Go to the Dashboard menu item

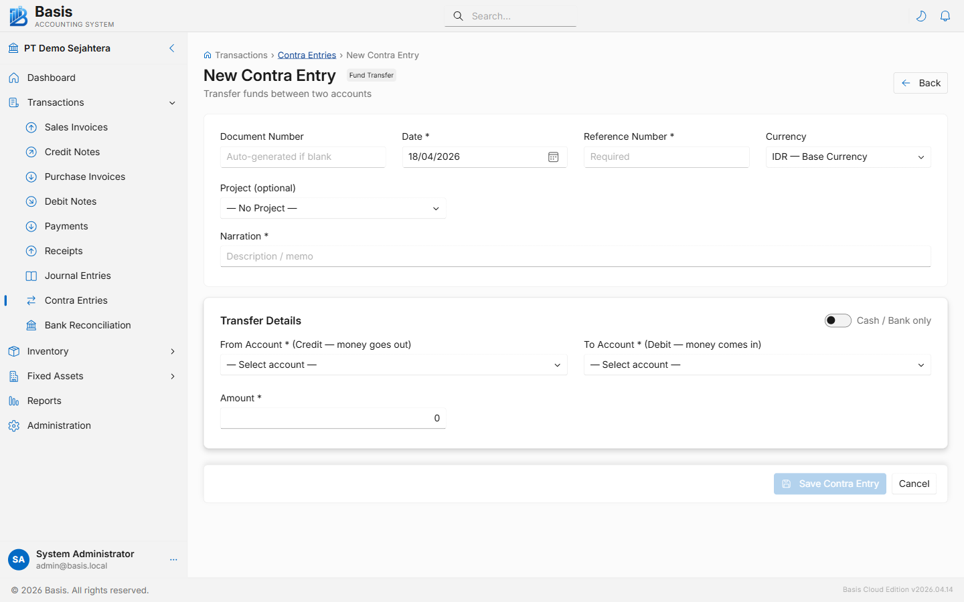pyautogui.click(x=52, y=78)
